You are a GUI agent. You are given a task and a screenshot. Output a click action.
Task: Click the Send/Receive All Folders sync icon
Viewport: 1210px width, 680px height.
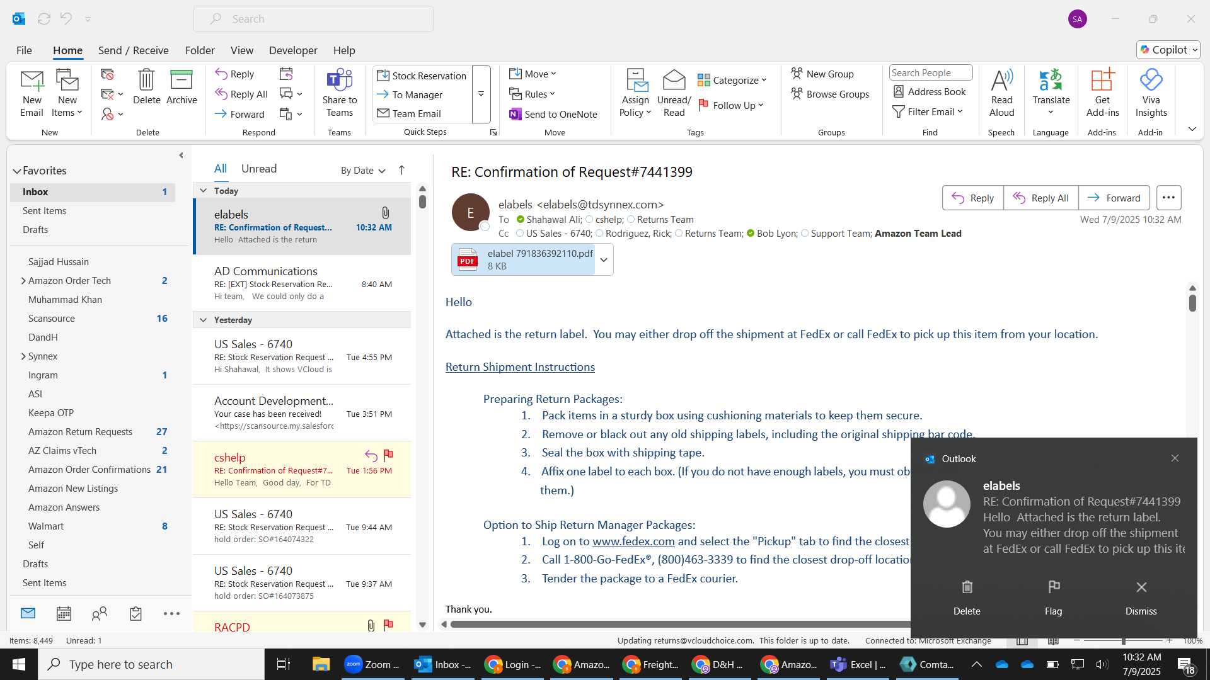coord(43,19)
